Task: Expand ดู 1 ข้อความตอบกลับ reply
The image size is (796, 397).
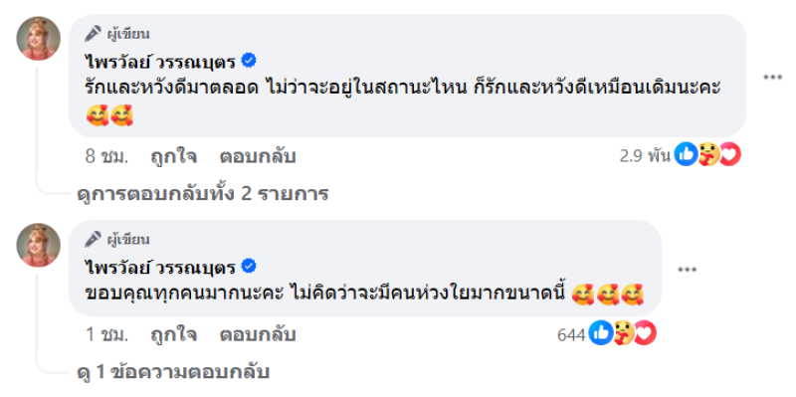Action: click(x=172, y=371)
